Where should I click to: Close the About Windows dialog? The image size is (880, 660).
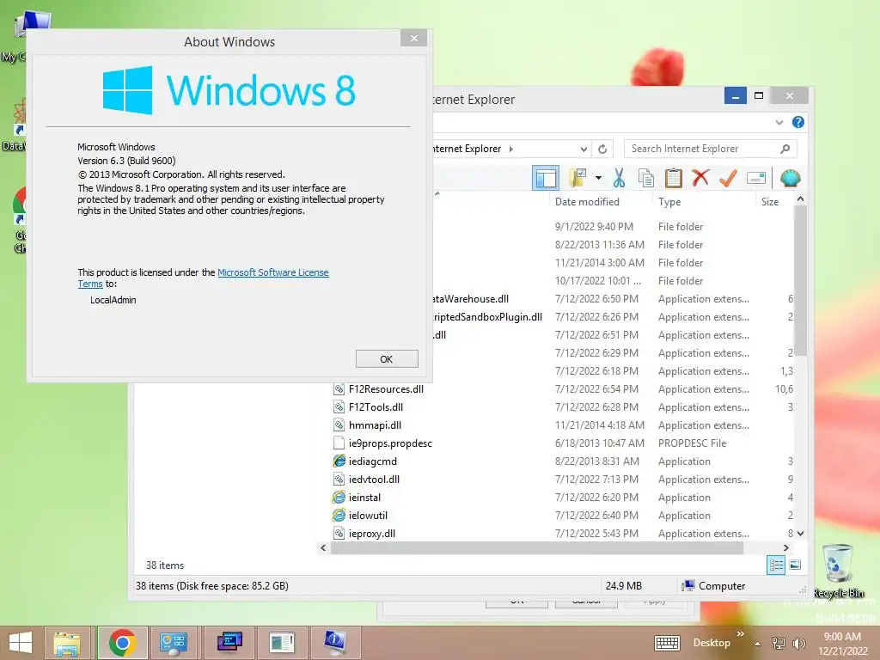point(414,38)
